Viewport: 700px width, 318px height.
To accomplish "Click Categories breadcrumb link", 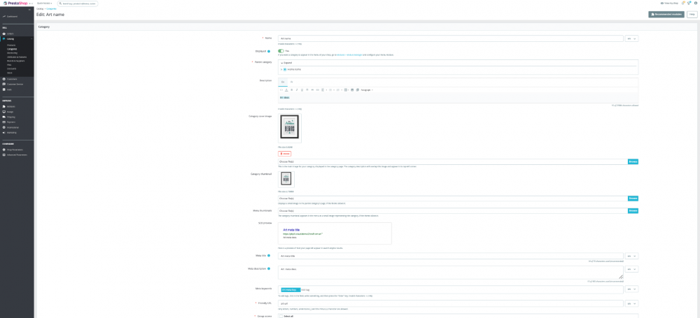I will coord(51,8).
